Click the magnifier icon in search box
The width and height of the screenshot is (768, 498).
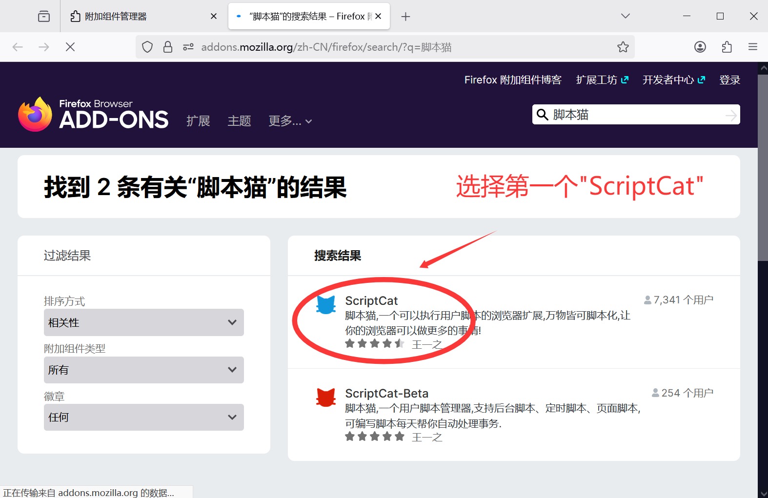coord(542,115)
